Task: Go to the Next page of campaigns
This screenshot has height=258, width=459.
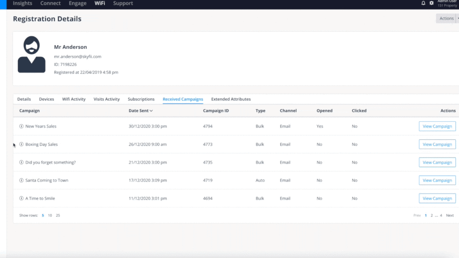Action: (x=450, y=215)
